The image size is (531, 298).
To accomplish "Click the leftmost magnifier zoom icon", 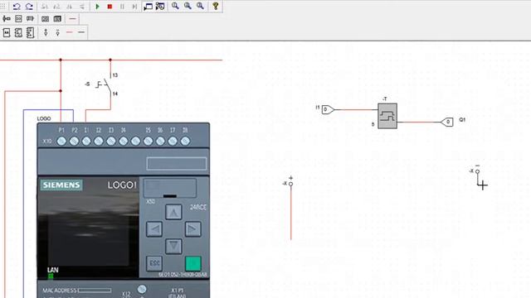I will coord(175,6).
